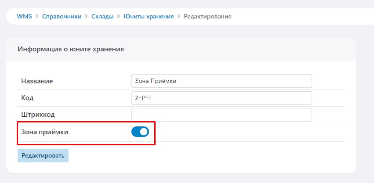Click the WMS breadcrumb link
Image resolution: width=374 pixels, height=183 pixels.
coord(24,16)
